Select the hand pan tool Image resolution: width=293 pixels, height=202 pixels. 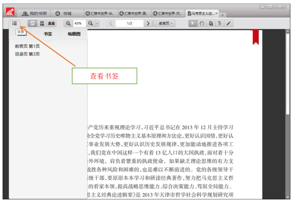pos(202,23)
